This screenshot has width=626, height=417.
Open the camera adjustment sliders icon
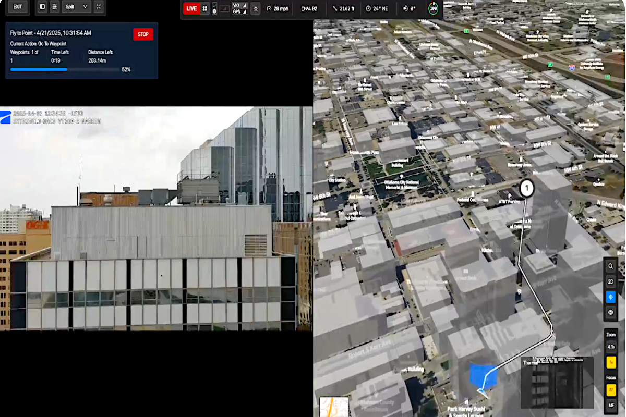point(55,7)
